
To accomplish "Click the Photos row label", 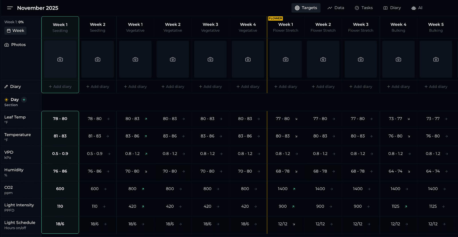I will 15,45.
